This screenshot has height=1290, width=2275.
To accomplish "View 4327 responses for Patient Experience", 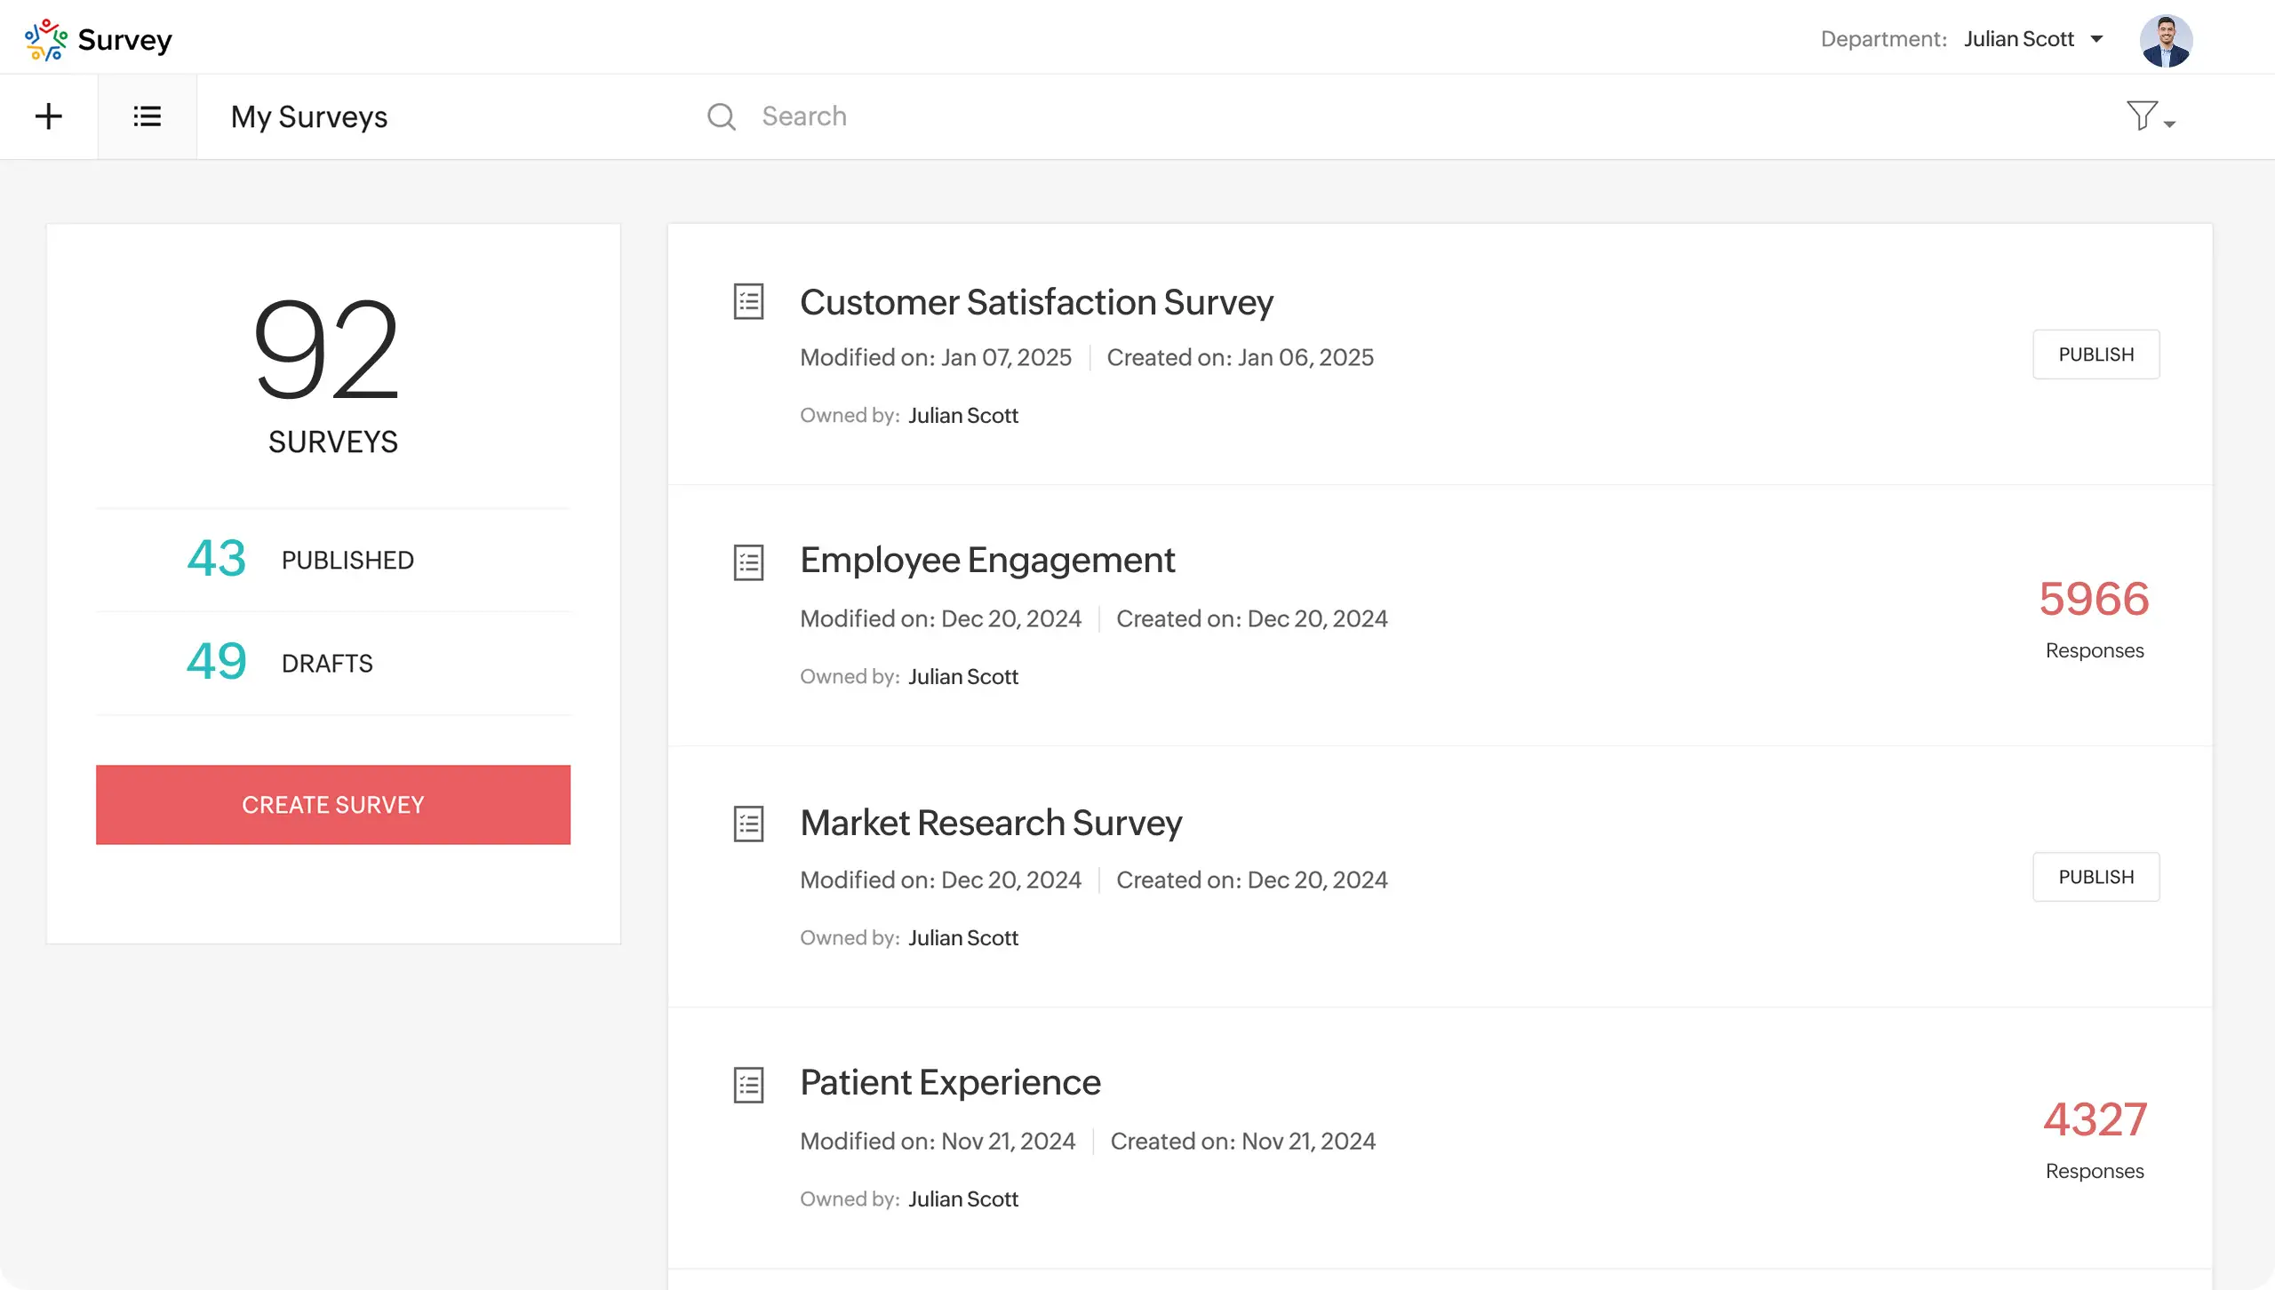I will pos(2095,1119).
